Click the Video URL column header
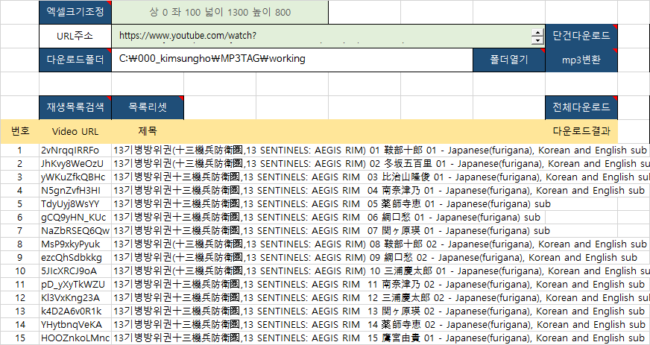Image resolution: width=650 pixels, height=345 pixels. 75,131
